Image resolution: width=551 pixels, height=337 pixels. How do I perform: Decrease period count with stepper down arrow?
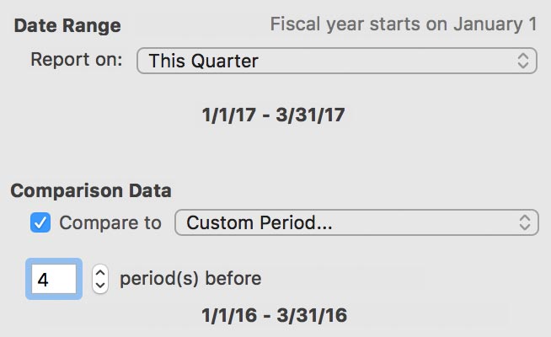100,286
